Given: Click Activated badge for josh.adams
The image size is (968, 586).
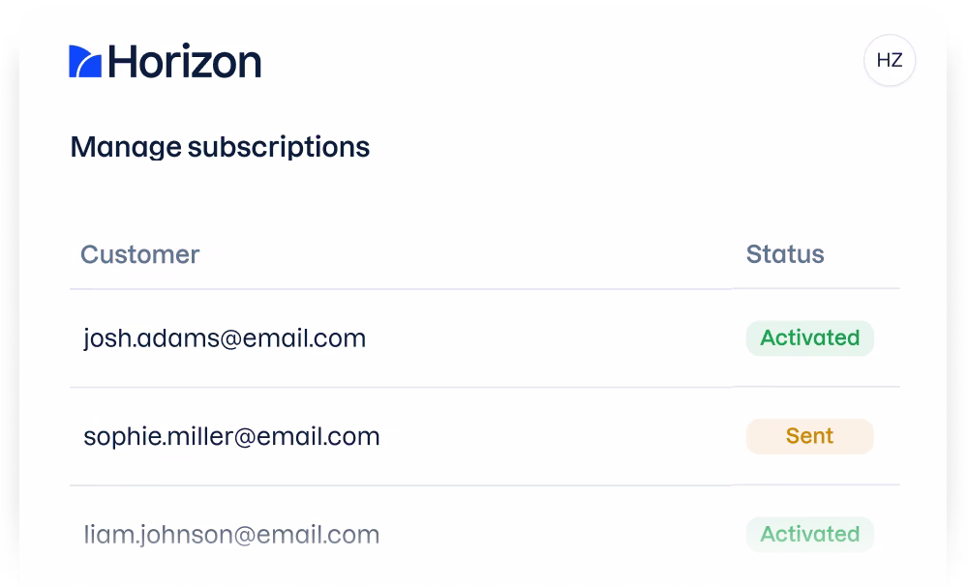Looking at the screenshot, I should click(809, 338).
